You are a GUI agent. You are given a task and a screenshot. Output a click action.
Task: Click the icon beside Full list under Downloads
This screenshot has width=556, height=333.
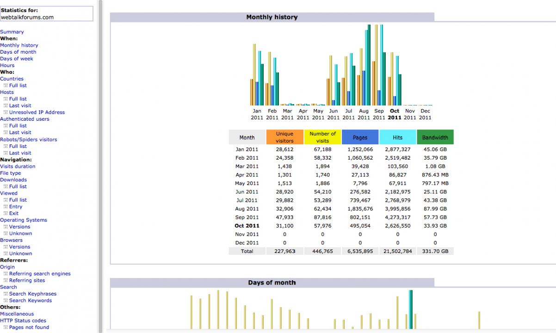click(6, 186)
